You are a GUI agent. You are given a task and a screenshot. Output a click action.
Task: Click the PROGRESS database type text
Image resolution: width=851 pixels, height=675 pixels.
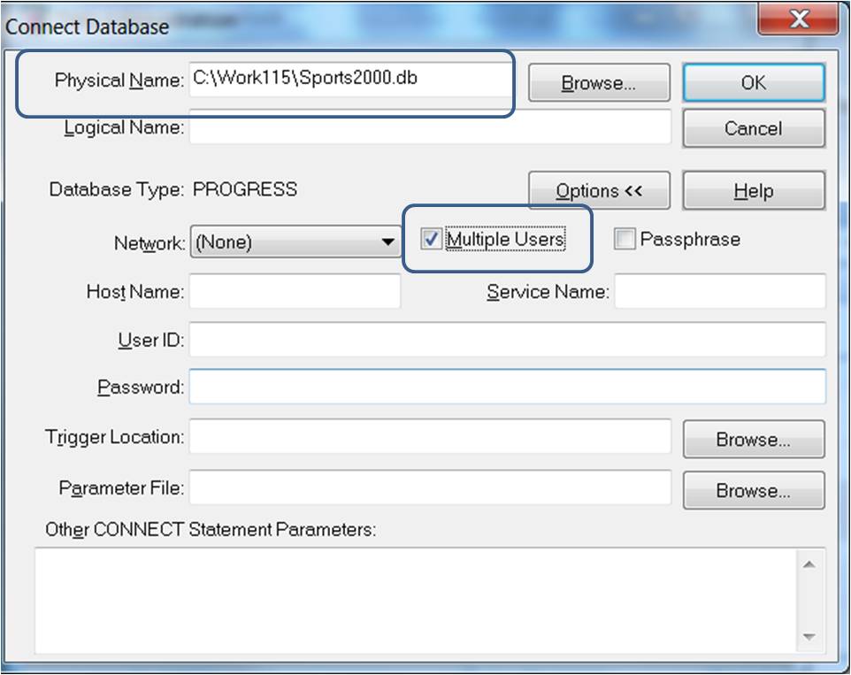245,189
